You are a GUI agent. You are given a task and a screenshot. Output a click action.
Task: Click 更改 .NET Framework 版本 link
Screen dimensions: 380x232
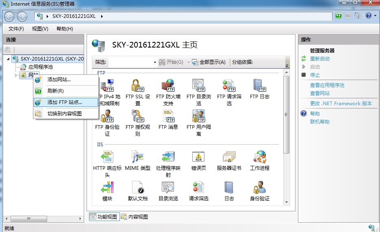tap(341, 104)
